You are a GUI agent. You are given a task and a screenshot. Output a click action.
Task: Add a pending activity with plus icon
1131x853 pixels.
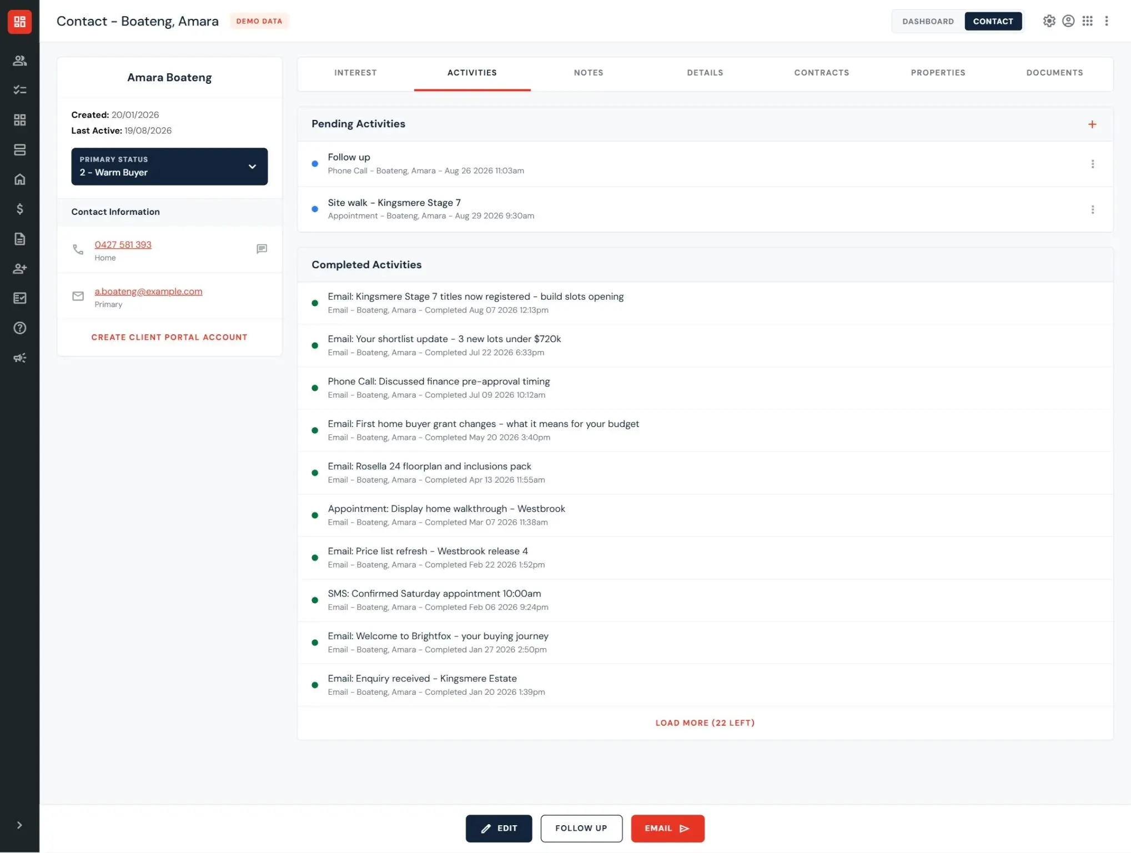point(1092,124)
